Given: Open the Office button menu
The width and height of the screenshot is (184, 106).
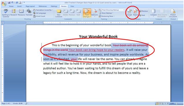Looking at the screenshot, I should 4,4.
